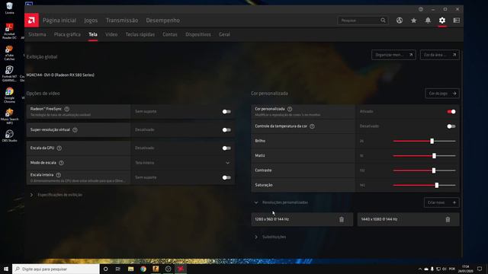
Task: Open Acrobat Reader DC desktop icon
Action: click(x=9, y=31)
